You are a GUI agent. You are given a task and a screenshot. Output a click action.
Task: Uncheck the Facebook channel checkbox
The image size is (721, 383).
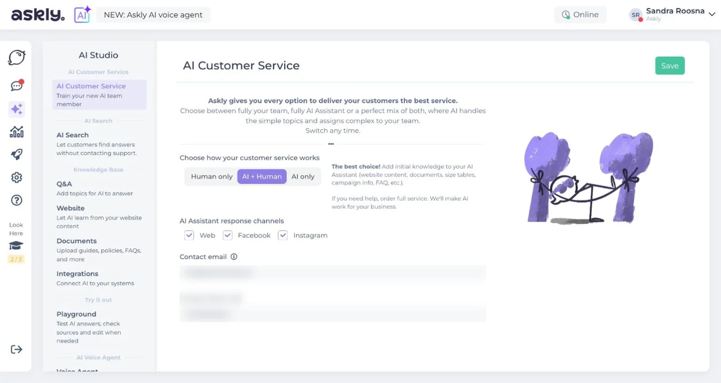[x=228, y=235]
